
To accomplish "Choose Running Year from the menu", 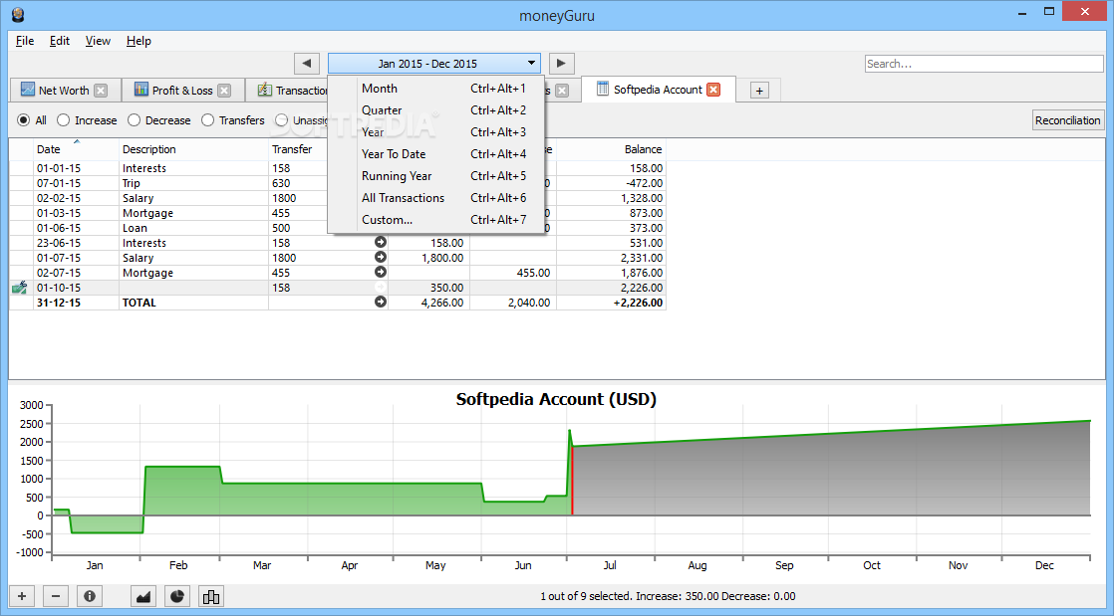I will (x=436, y=176).
